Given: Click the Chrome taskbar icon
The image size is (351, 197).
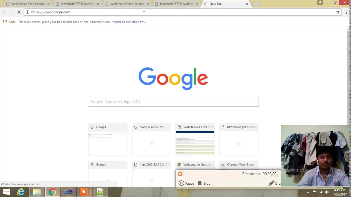Looking at the screenshot, I should (x=52, y=192).
